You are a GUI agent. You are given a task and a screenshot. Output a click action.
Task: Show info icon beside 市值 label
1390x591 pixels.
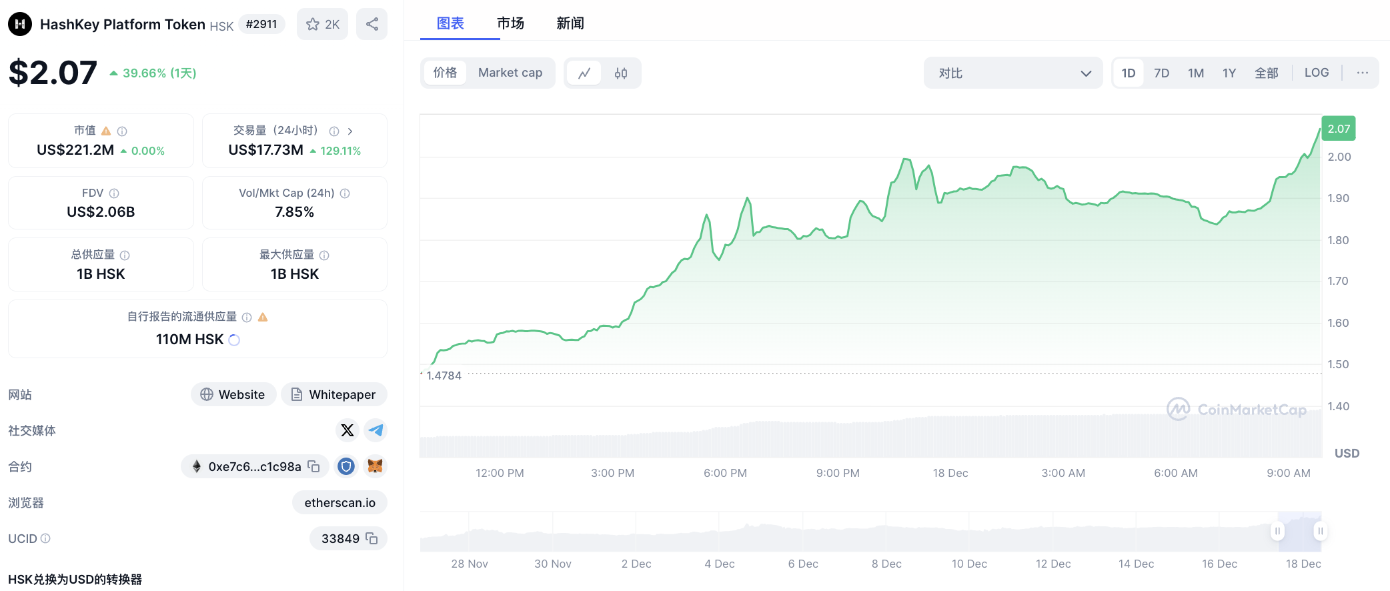122,131
